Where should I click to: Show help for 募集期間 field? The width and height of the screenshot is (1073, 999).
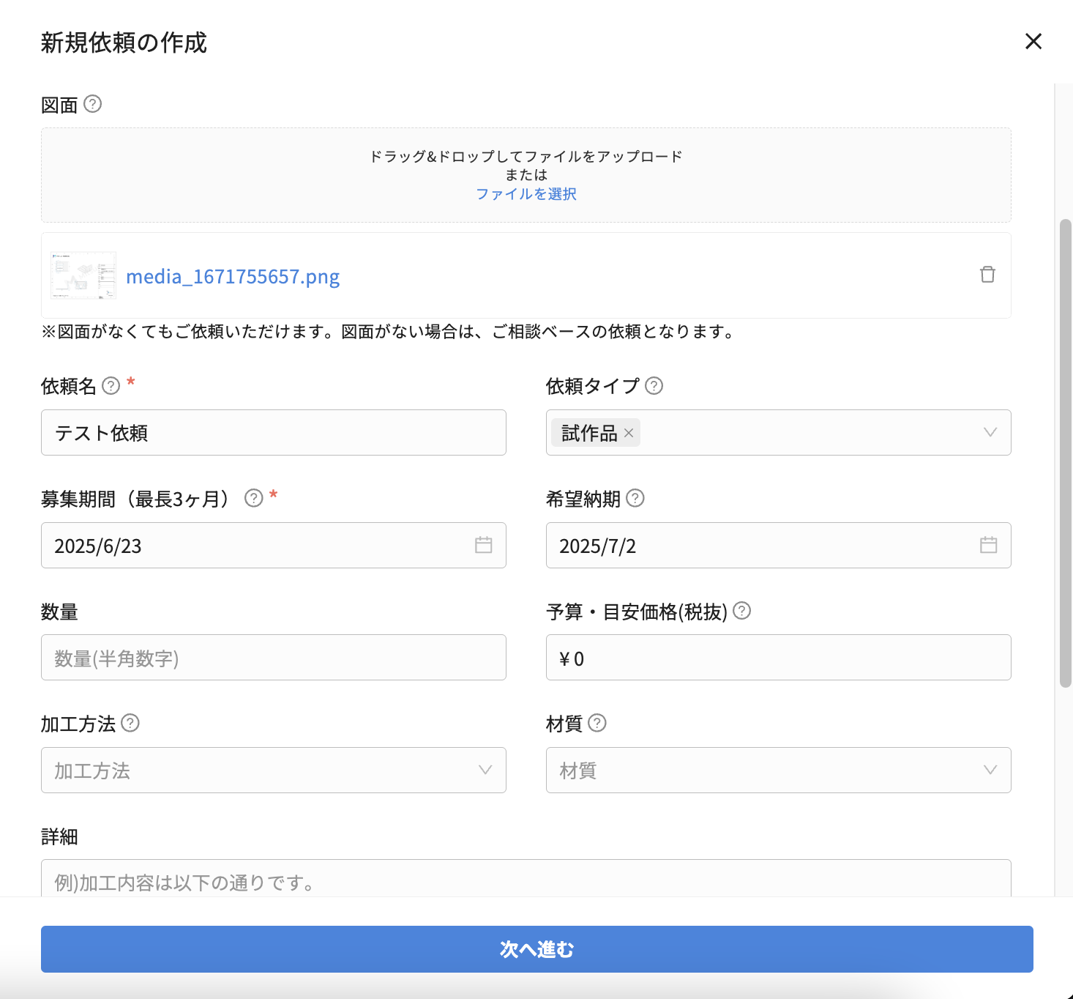(x=253, y=498)
